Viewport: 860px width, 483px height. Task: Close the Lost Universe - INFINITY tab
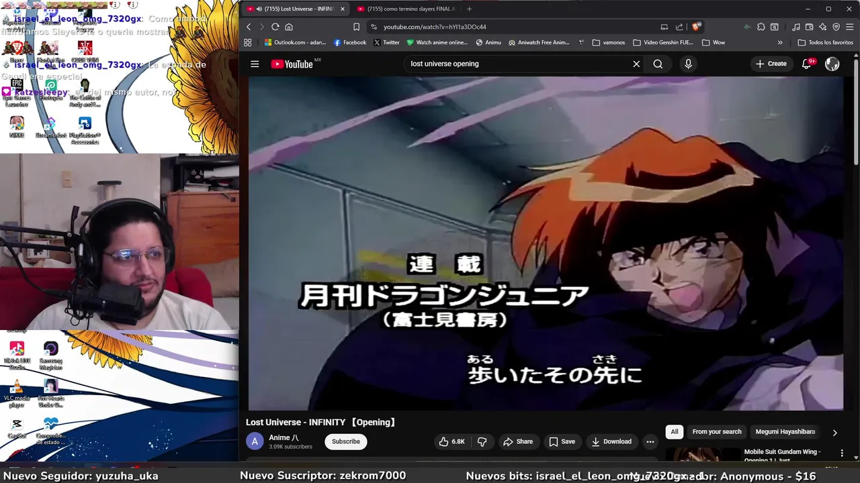click(342, 9)
